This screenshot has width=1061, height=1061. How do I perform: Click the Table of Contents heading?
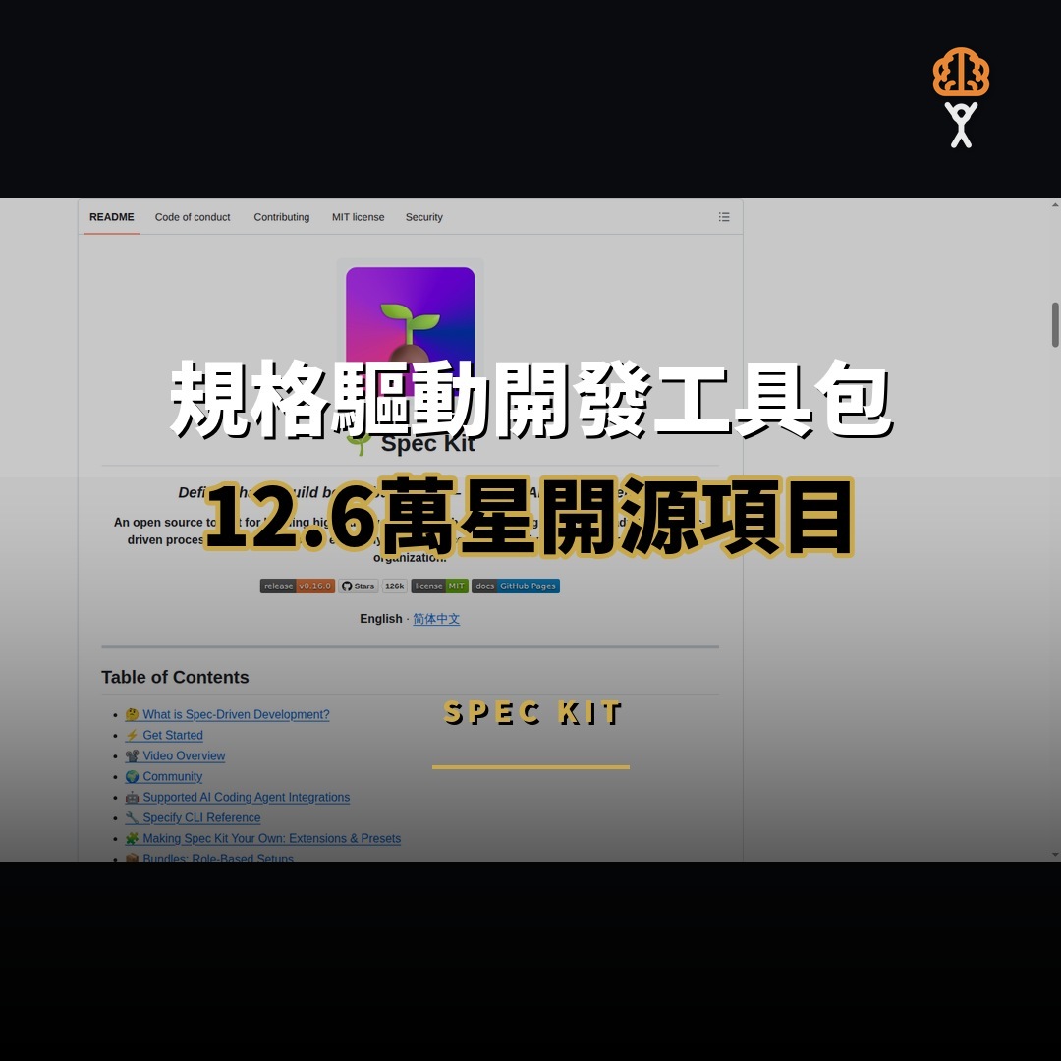(x=175, y=677)
